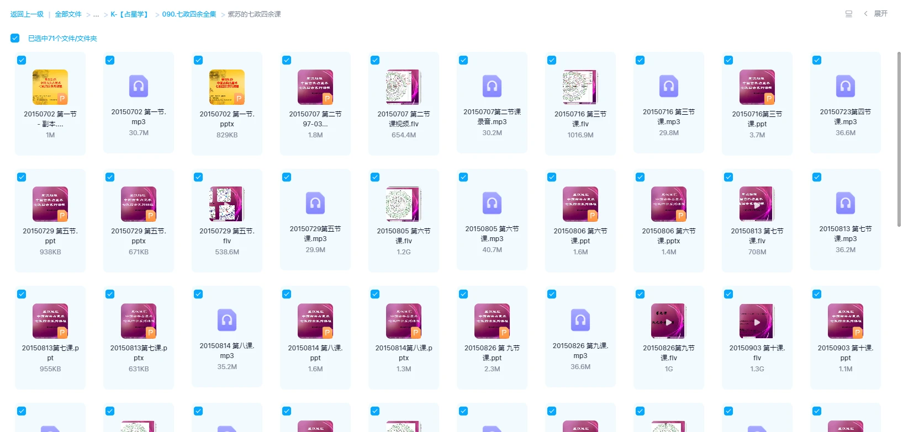This screenshot has height=432, width=903.
Task: Open the 20150903 第十课.ppt thumbnail
Action: pos(846,321)
